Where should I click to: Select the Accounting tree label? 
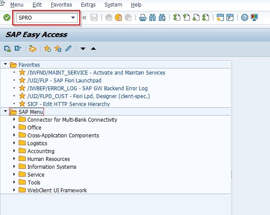pos(41,151)
